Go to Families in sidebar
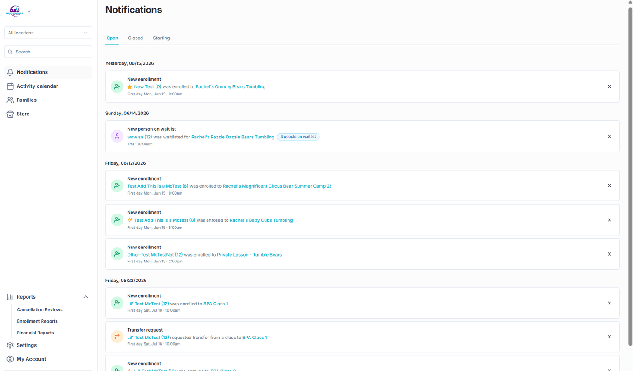This screenshot has height=371, width=633. coord(48,100)
